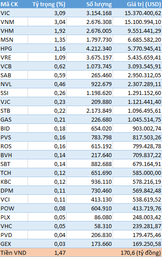Select the MSN ticker cell
The image size is (162, 257).
[x=14, y=40]
